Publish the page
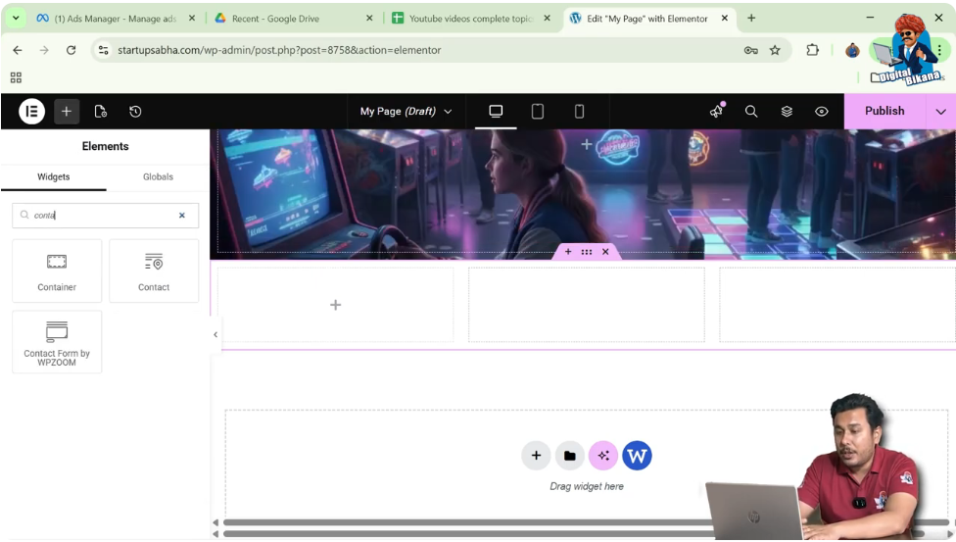 tap(884, 111)
